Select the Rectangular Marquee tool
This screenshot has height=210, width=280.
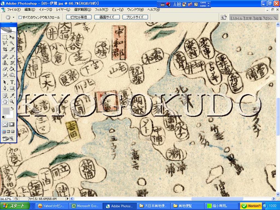coord(5,37)
